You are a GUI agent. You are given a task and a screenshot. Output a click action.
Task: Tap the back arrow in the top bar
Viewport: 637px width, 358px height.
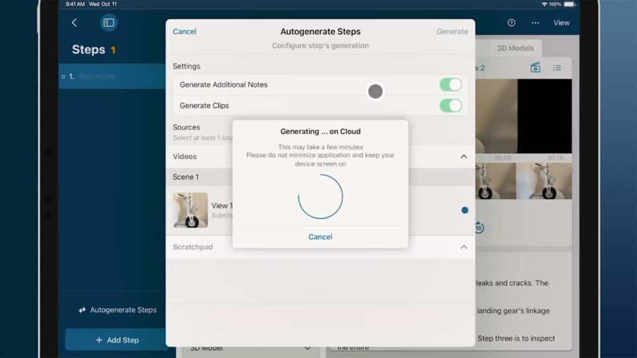click(75, 23)
